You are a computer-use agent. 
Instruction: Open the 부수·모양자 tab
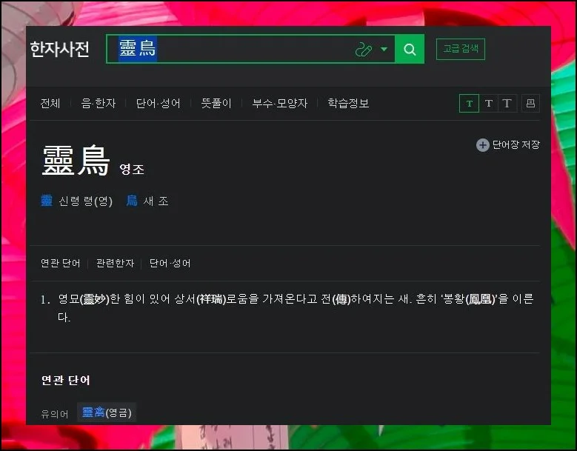pyautogui.click(x=280, y=104)
